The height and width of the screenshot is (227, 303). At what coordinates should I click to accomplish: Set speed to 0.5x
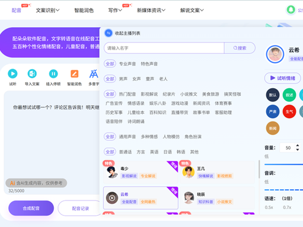coord(269,207)
